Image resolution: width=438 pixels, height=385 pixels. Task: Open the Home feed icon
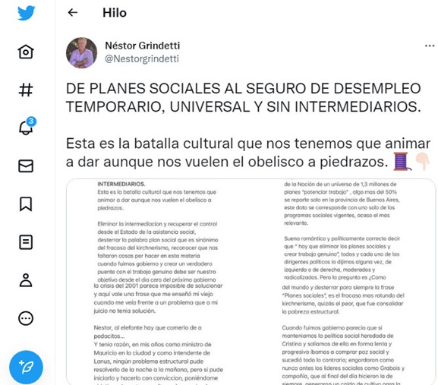click(x=26, y=52)
